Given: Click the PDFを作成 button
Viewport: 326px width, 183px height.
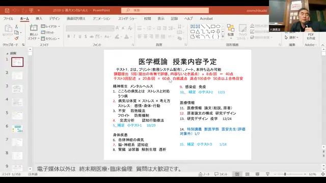Looking at the screenshot, I should pyautogui.click(x=311, y=36).
